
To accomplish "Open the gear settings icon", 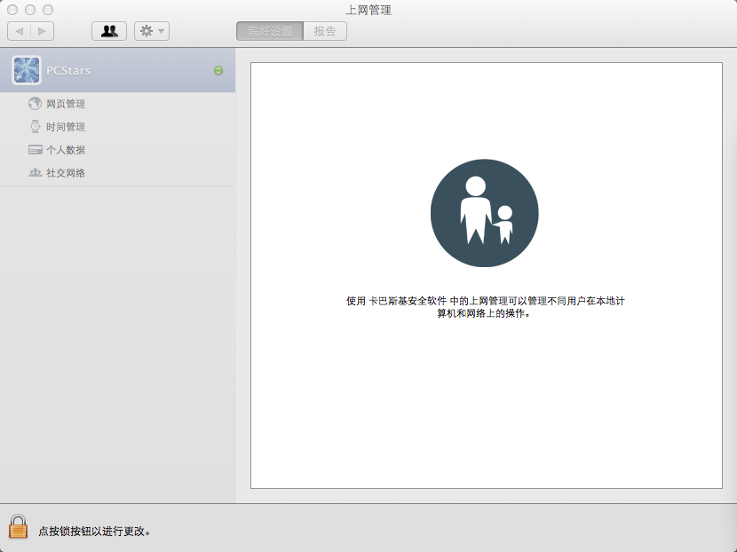I will [x=145, y=30].
